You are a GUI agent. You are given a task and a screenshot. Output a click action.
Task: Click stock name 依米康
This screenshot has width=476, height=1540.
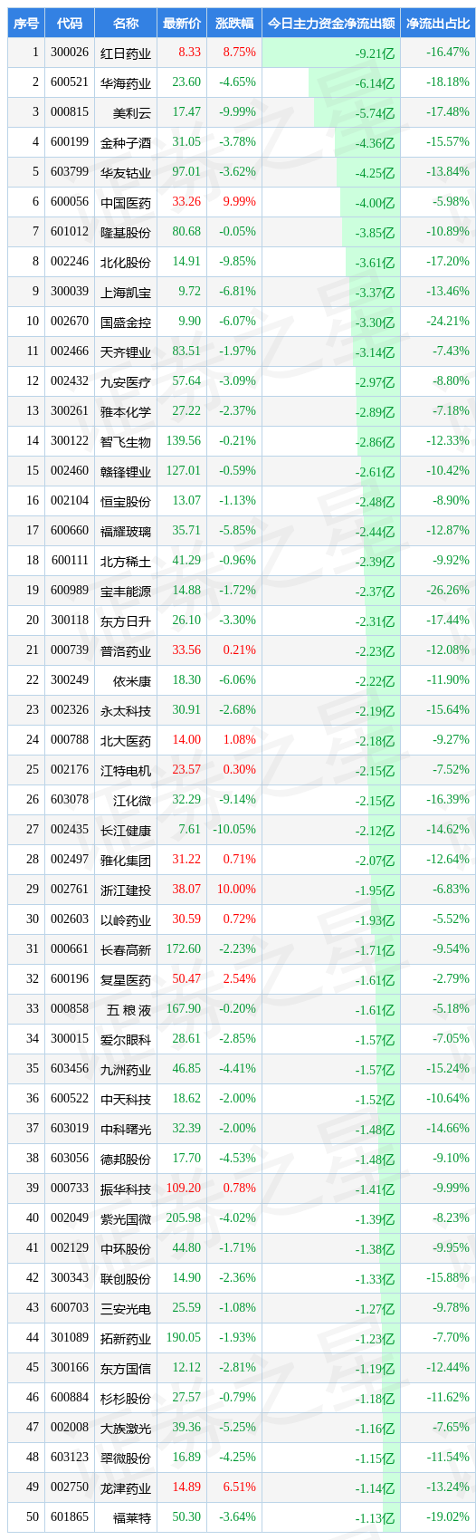pos(132,681)
